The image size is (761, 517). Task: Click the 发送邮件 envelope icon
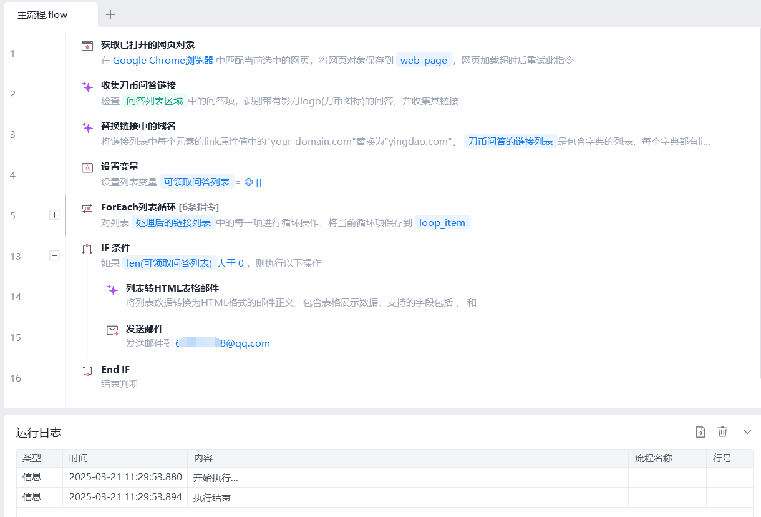pos(112,330)
